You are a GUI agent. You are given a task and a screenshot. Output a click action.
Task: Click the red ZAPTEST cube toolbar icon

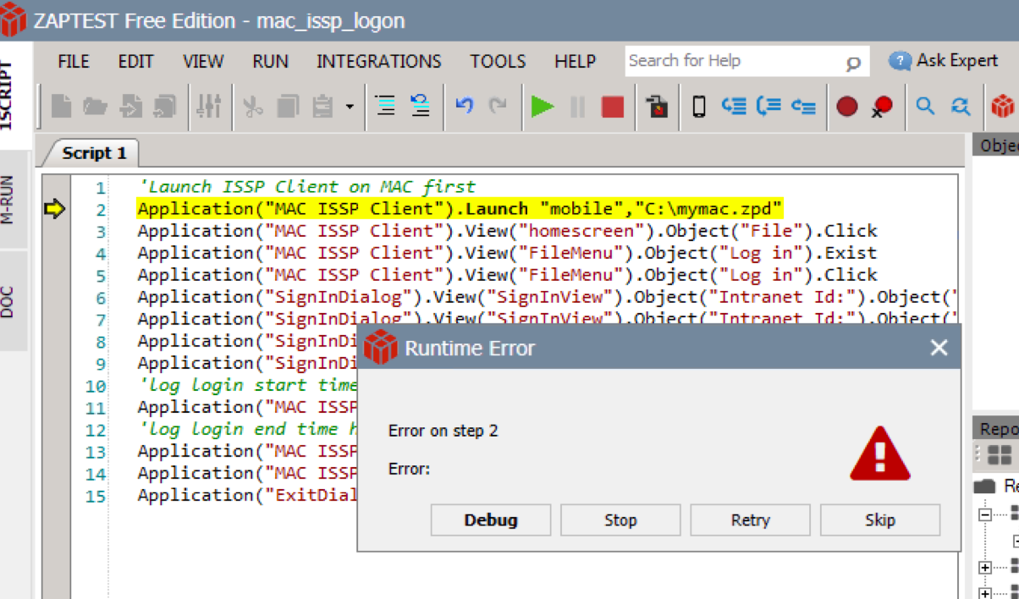[1003, 107]
